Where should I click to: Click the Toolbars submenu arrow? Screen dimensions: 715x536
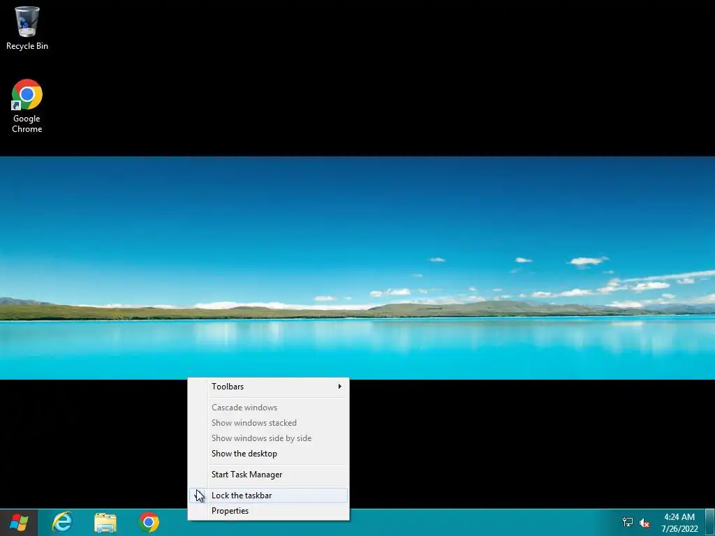coord(340,387)
